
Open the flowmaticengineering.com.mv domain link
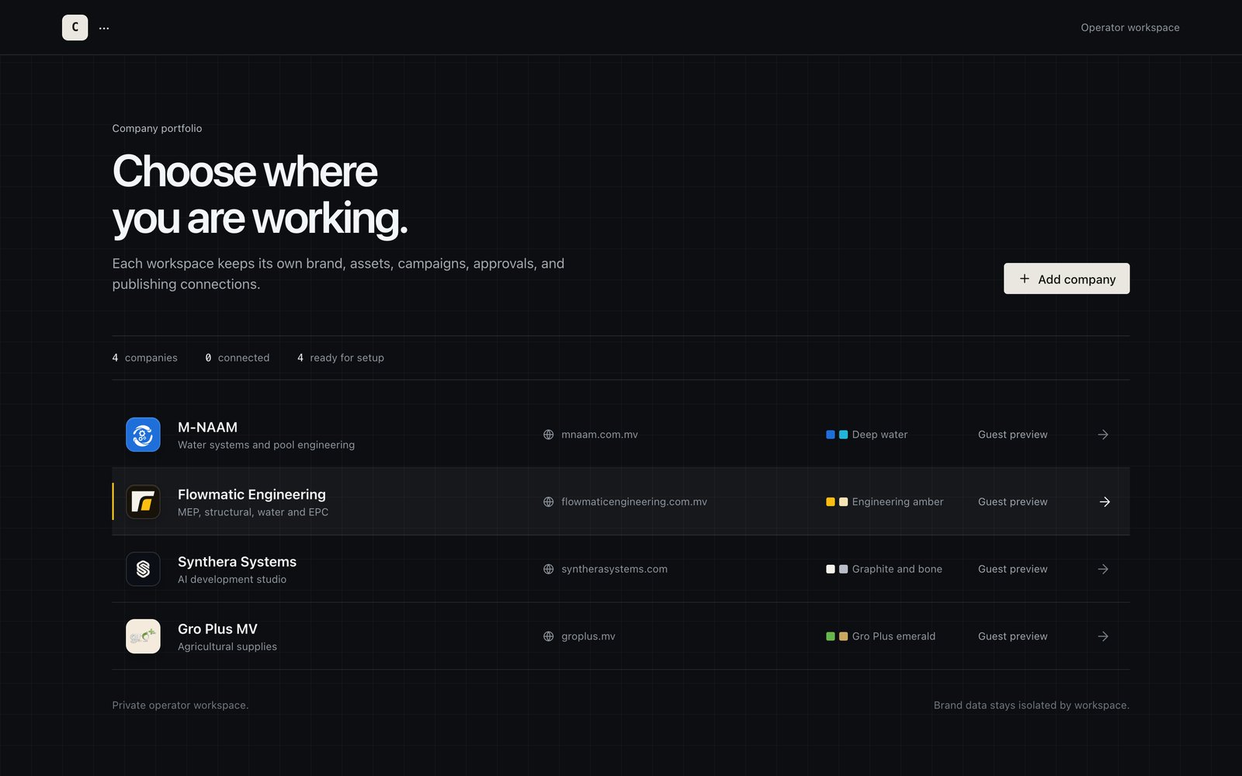[634, 502]
